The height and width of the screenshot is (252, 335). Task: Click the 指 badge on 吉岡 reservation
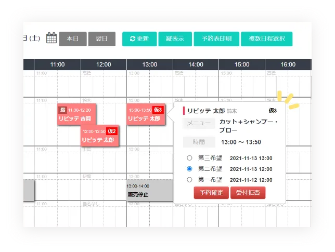click(63, 110)
